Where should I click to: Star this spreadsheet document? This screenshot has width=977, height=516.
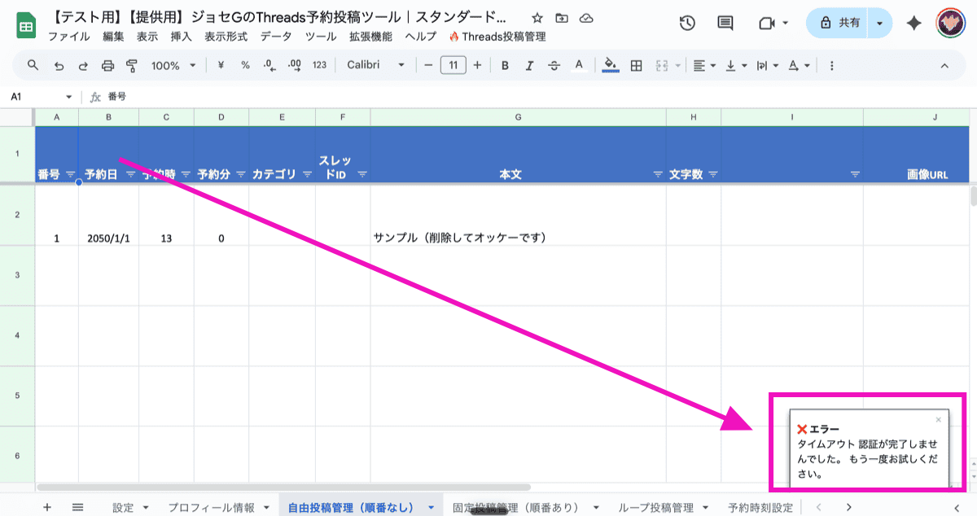coord(537,18)
